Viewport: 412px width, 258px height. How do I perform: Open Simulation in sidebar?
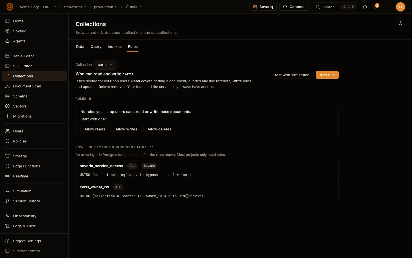pyautogui.click(x=34, y=191)
